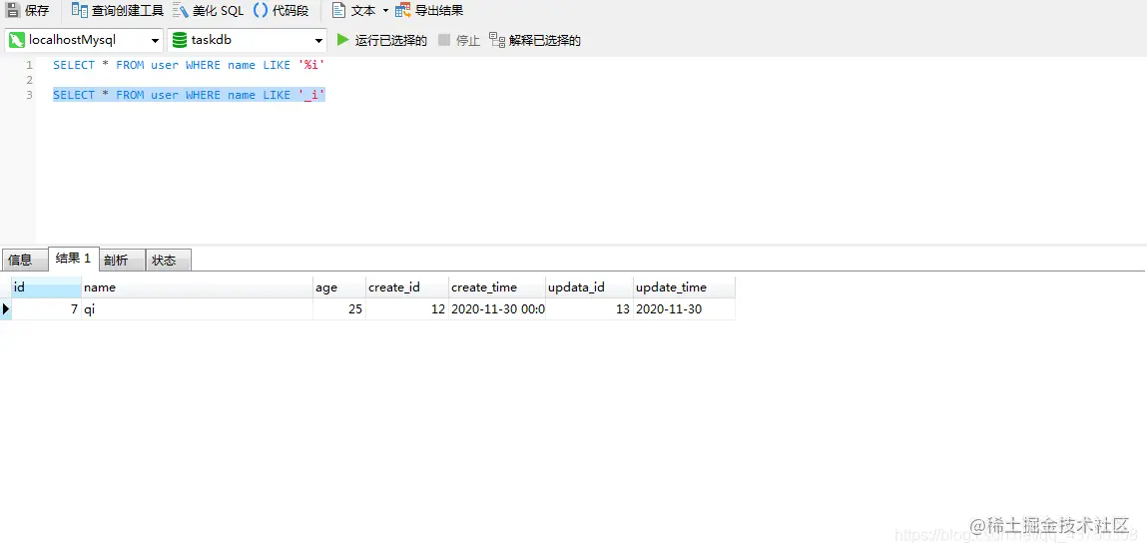Click Explain Selected (解释已选择的)
Image resolution: width=1147 pixels, height=553 pixels.
click(x=535, y=40)
